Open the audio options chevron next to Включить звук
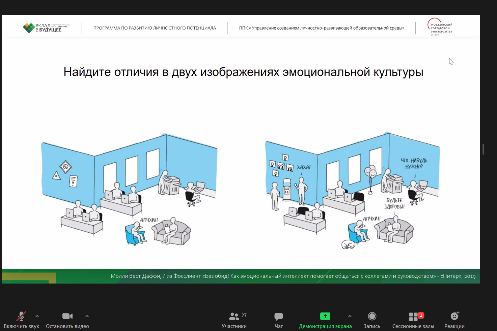 [x=37, y=317]
